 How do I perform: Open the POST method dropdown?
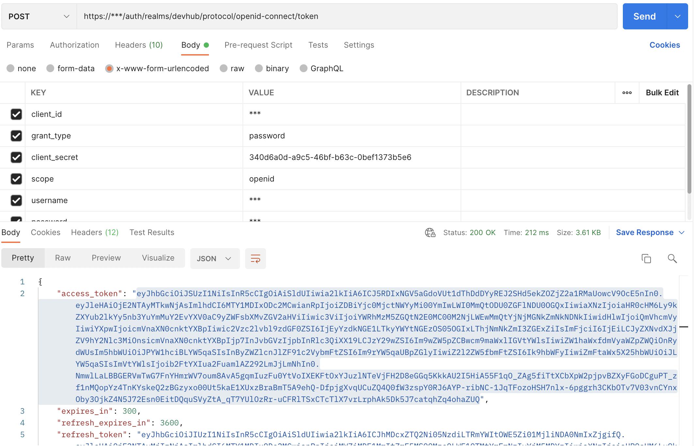click(x=39, y=16)
